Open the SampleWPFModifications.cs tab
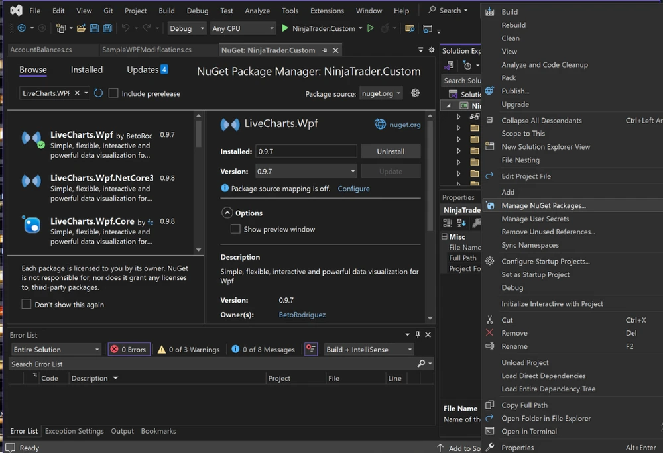 [147, 50]
